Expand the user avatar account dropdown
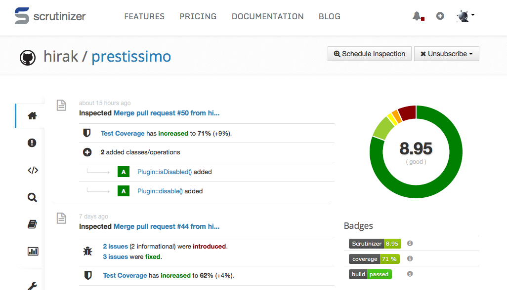507x290 pixels. [465, 16]
